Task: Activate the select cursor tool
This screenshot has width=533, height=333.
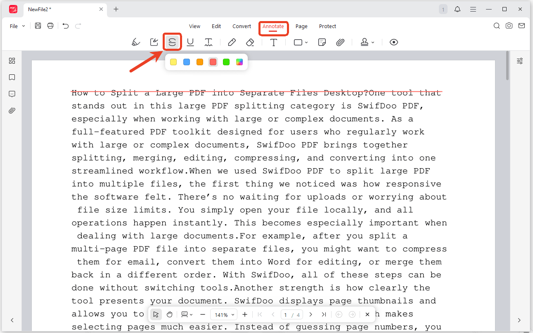Action: pos(156,314)
